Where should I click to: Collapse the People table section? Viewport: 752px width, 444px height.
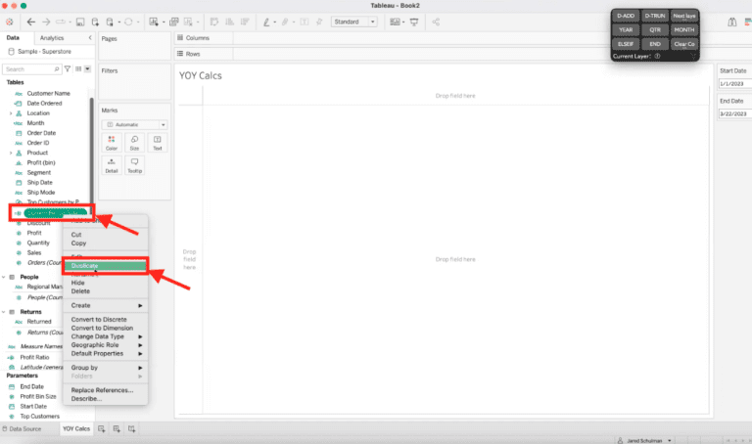coord(4,277)
